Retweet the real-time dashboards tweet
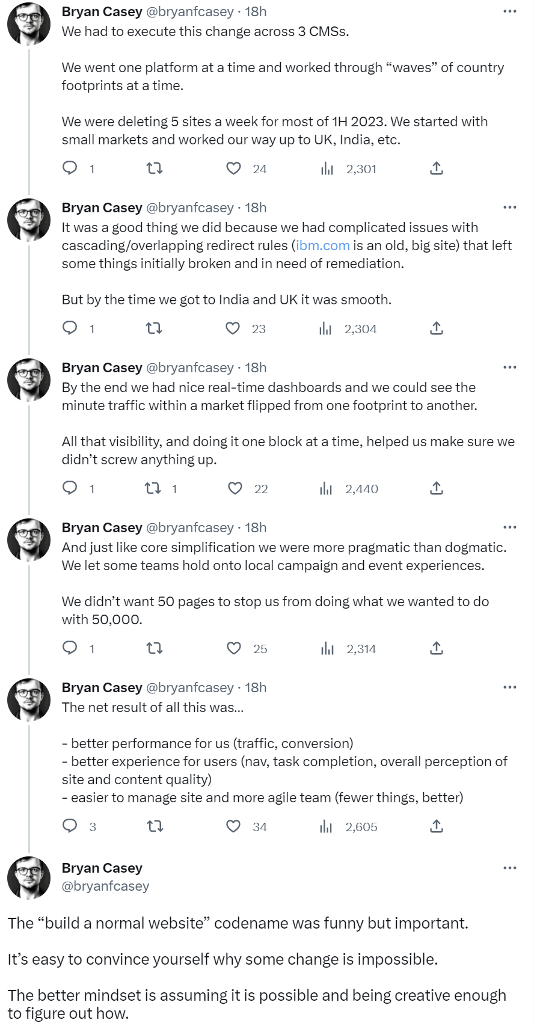Viewport: 537px width, 1026px height. 153,488
